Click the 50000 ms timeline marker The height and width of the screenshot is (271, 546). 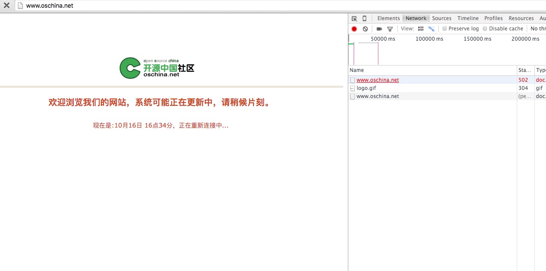(383, 39)
